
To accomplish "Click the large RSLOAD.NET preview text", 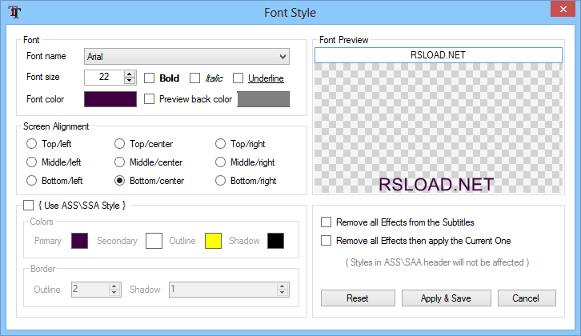I will click(x=436, y=185).
